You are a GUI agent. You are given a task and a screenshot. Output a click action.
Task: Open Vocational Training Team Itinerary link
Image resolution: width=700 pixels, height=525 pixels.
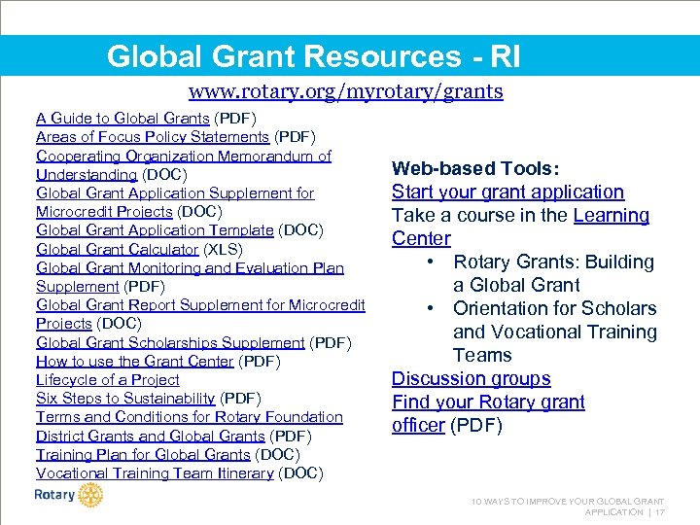pyautogui.click(x=155, y=472)
